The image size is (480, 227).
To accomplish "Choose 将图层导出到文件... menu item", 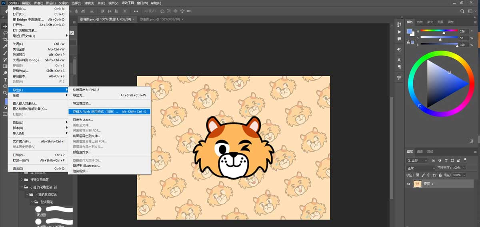I will [109, 136].
